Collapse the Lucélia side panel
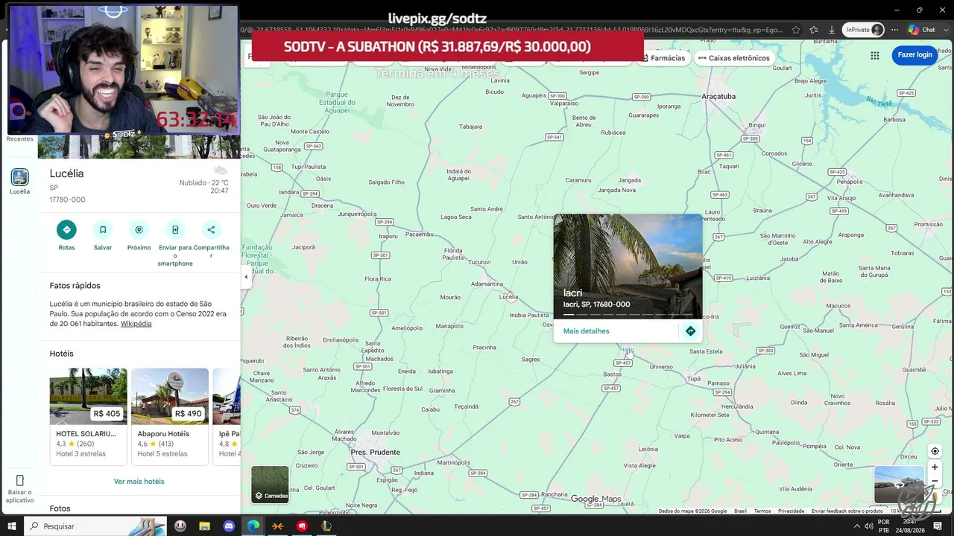This screenshot has width=954, height=536. [246, 277]
